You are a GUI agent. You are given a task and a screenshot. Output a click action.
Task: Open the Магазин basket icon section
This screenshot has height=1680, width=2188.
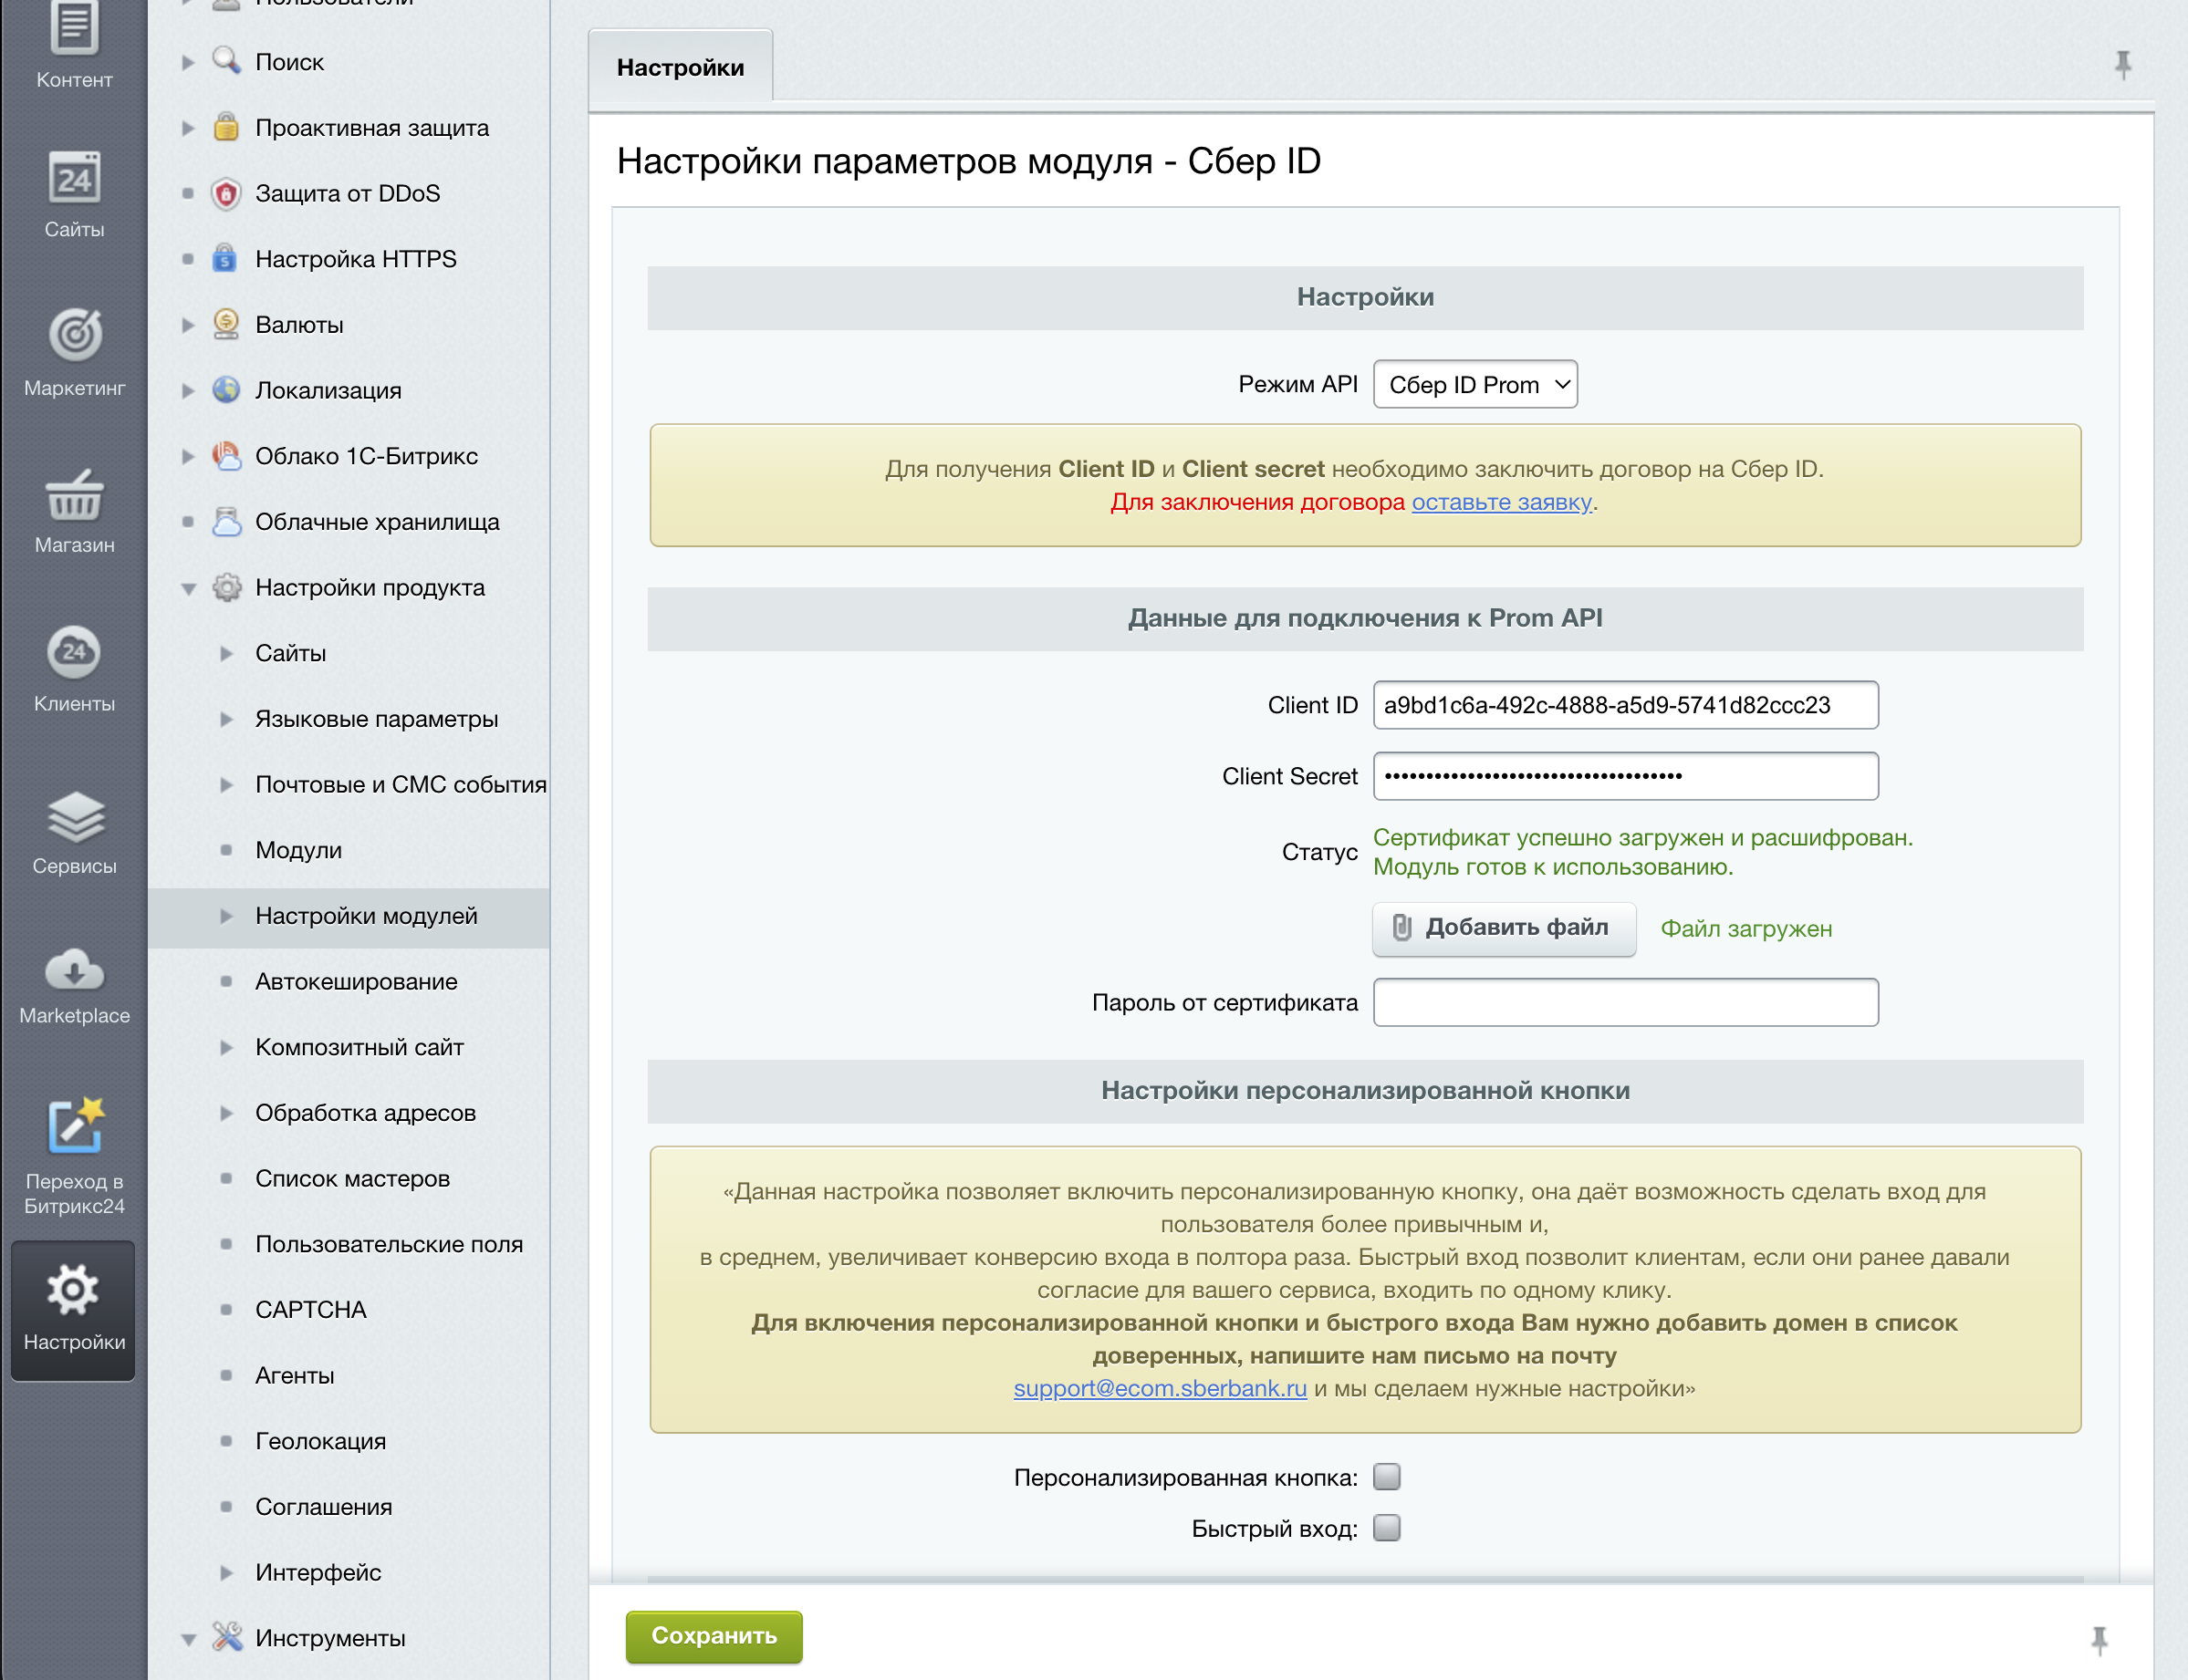[74, 497]
